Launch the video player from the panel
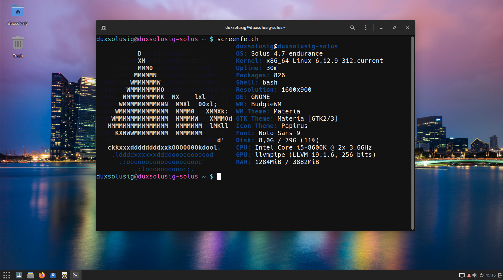The image size is (503, 280). point(53,275)
